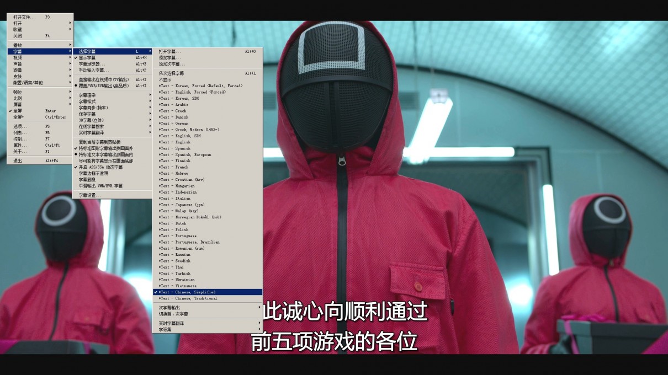This screenshot has height=375, width=668.
Task: Expand 实时字幕翻译 in subtitle menu
Action: click(x=113, y=132)
